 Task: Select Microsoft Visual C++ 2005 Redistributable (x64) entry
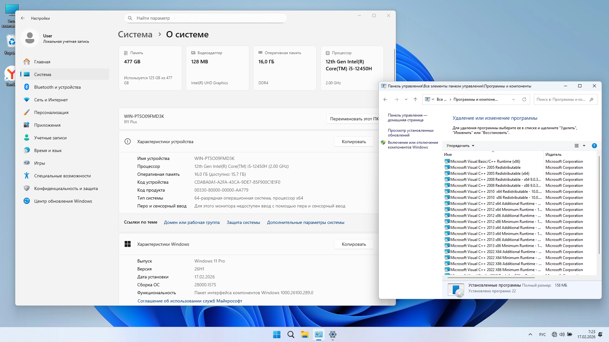489,174
